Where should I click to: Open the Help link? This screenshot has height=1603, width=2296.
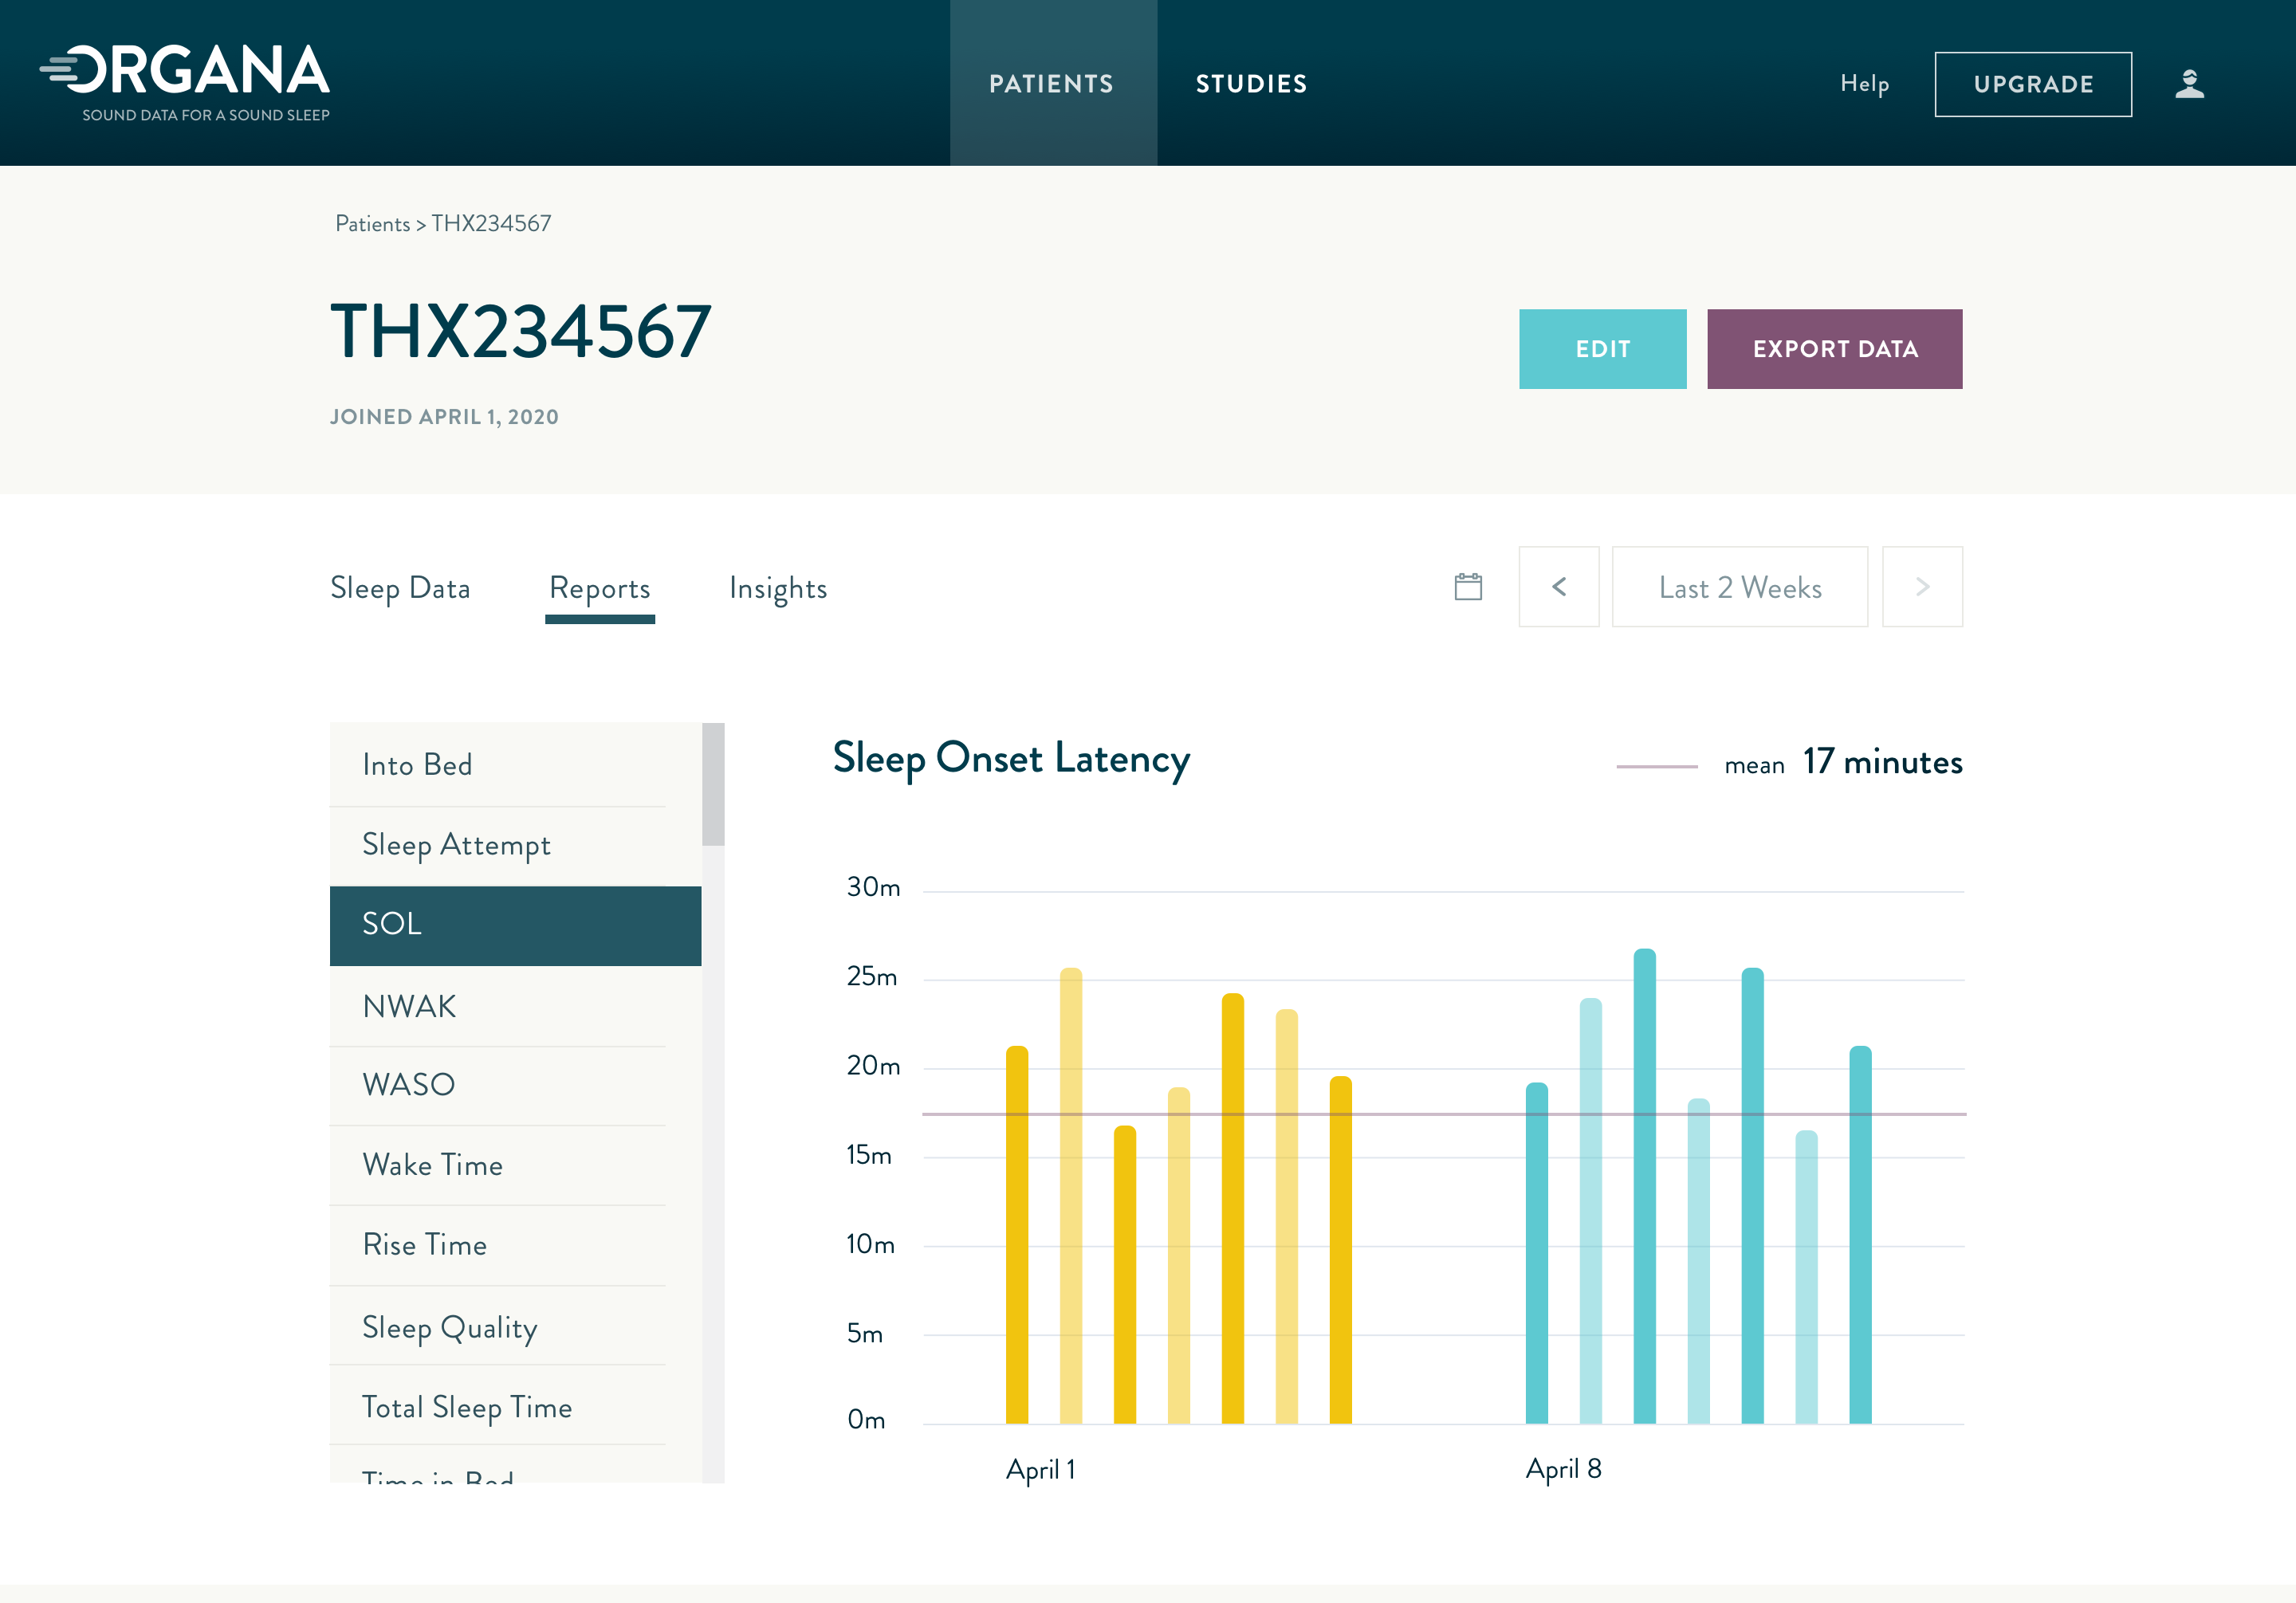(x=1864, y=84)
